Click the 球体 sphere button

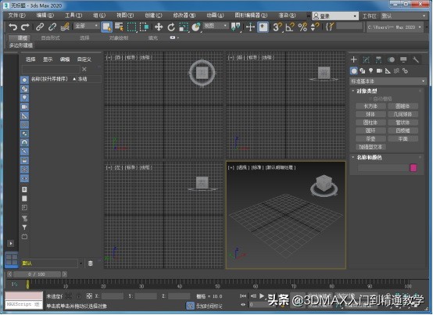(370, 114)
